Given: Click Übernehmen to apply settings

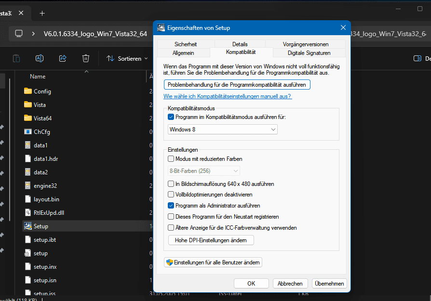Looking at the screenshot, I should 329,284.
